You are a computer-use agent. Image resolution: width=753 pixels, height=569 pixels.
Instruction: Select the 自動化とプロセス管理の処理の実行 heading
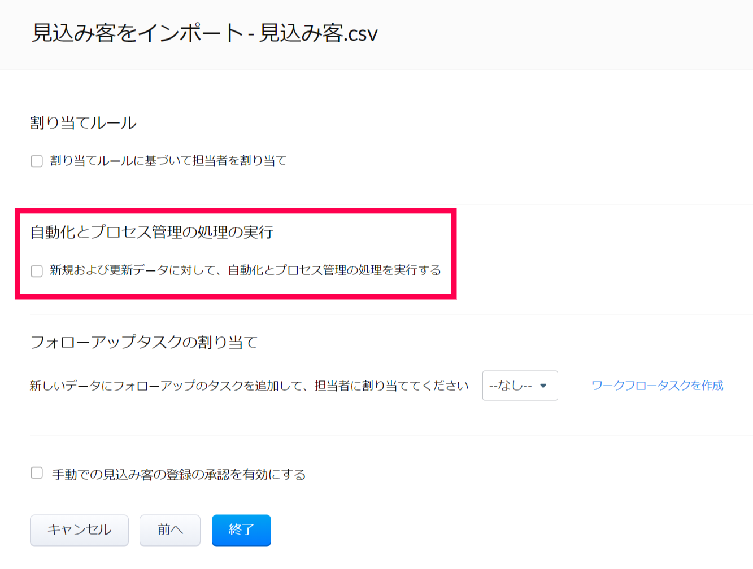pyautogui.click(x=151, y=232)
